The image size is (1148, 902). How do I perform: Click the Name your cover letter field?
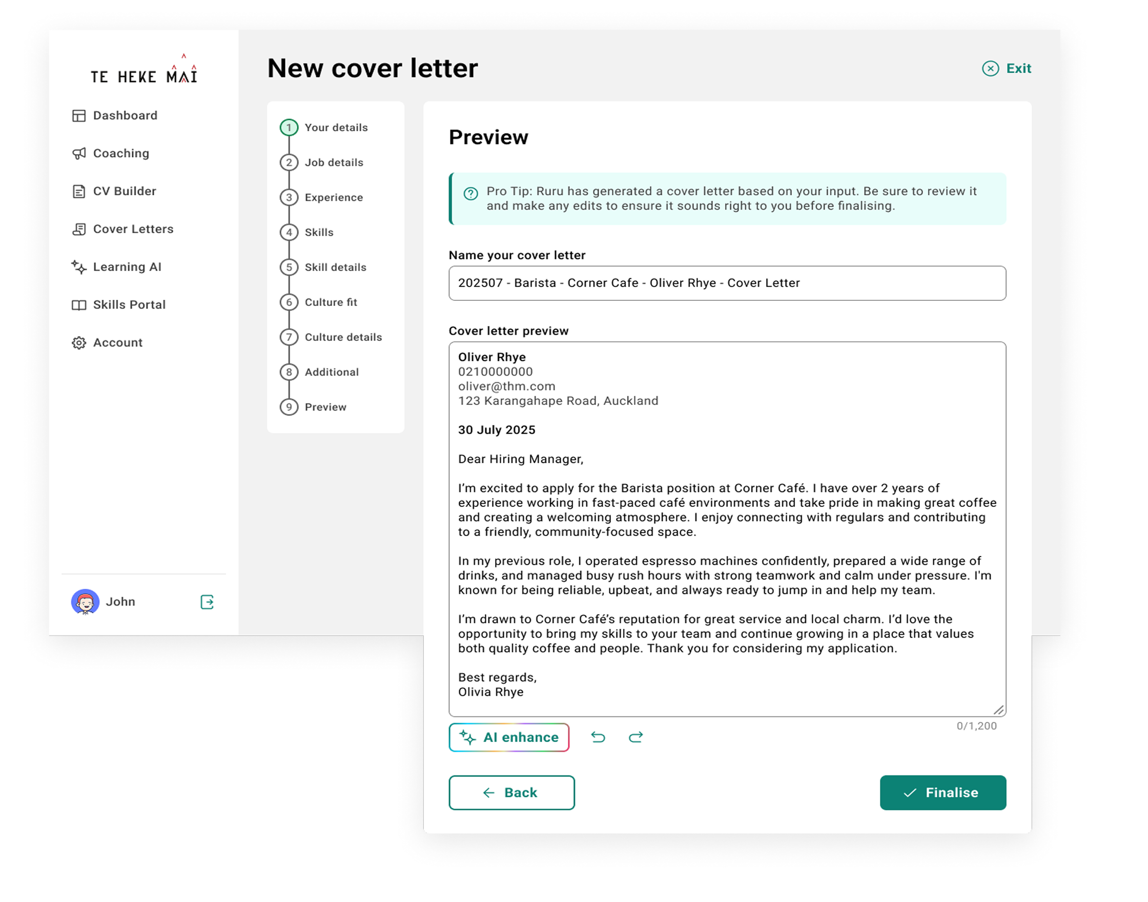point(727,283)
